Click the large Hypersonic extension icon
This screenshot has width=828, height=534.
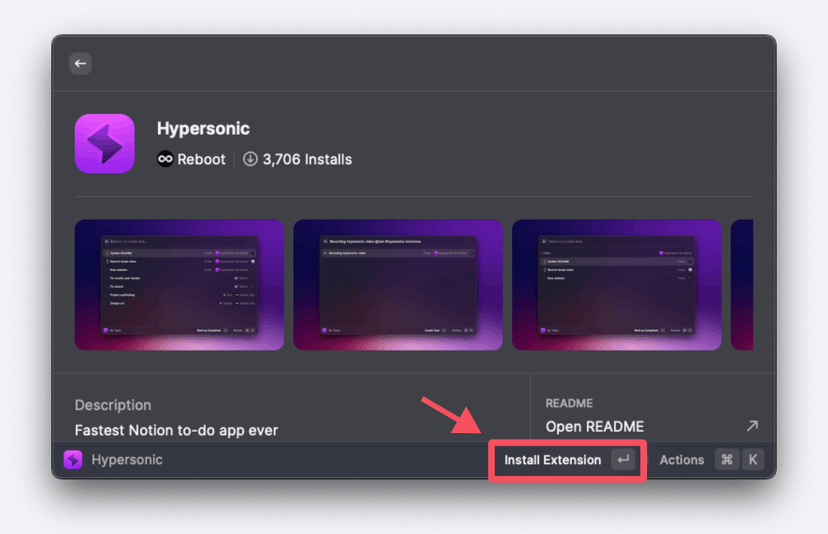pyautogui.click(x=104, y=144)
